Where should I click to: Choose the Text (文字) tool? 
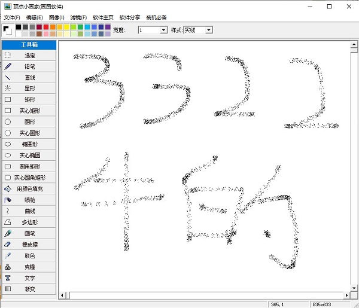tap(29, 278)
